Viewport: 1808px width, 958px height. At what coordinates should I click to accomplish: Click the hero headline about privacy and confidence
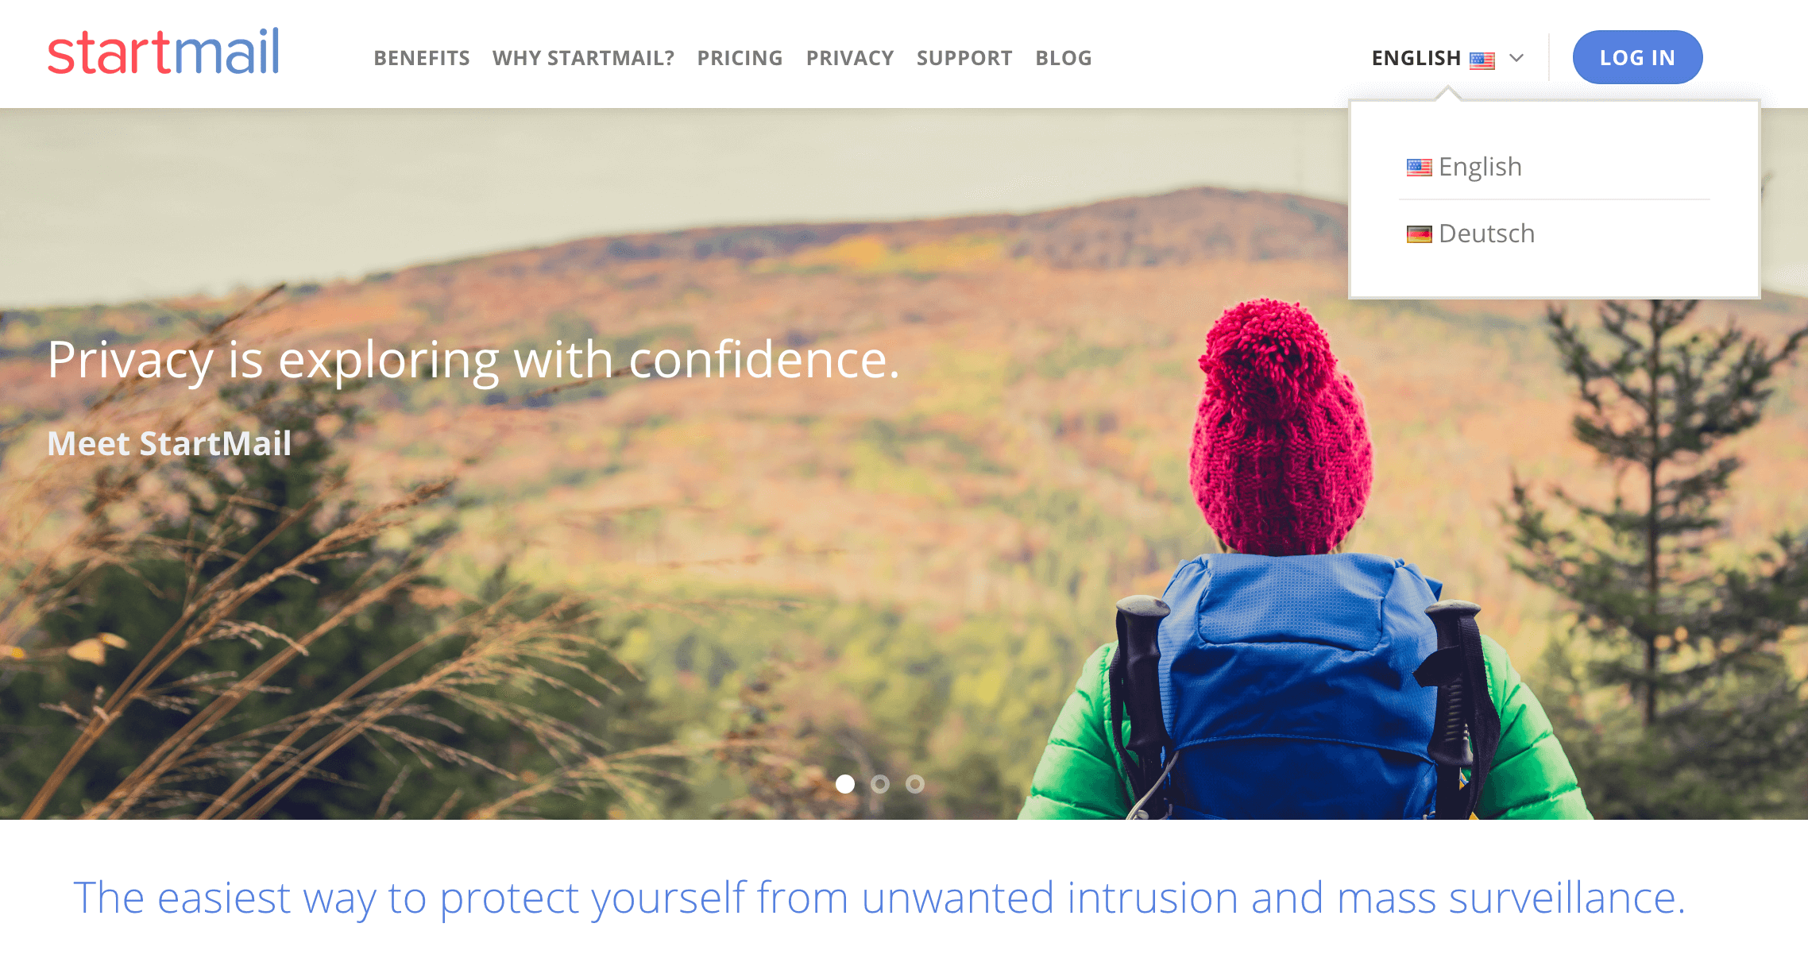473,361
